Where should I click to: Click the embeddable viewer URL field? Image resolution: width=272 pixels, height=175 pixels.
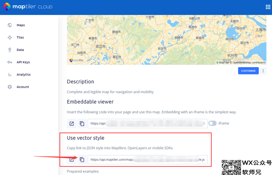(147, 123)
